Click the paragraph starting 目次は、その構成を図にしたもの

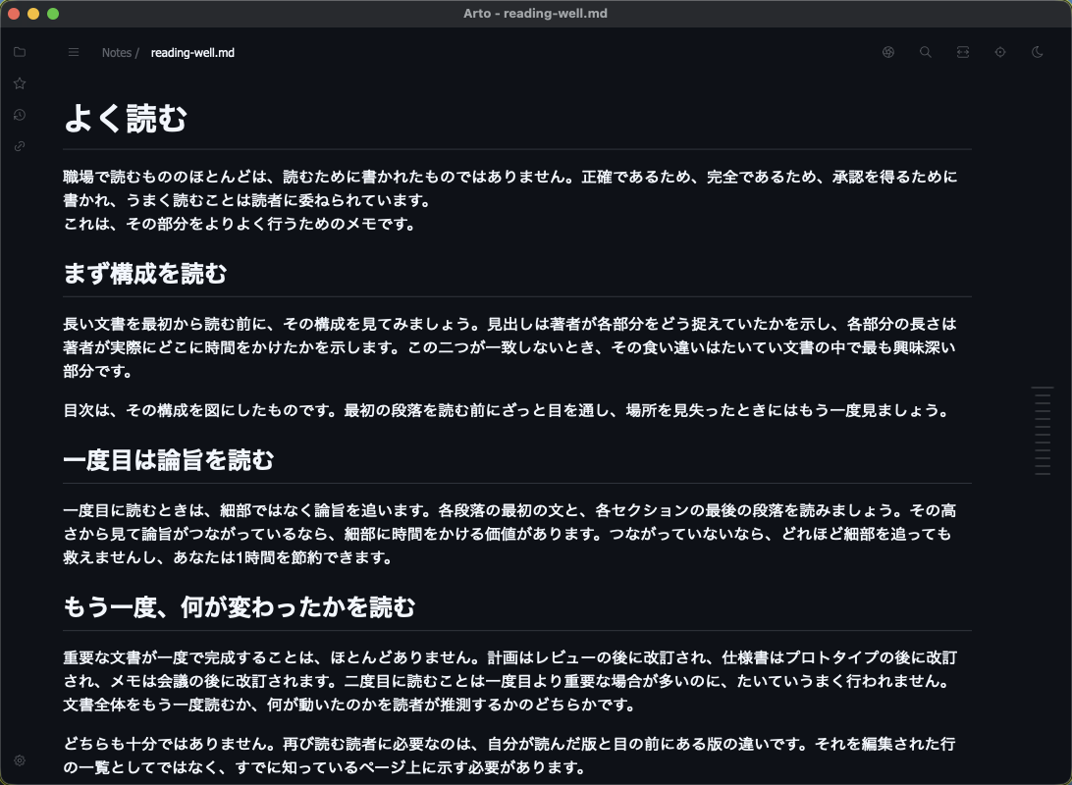click(x=507, y=410)
